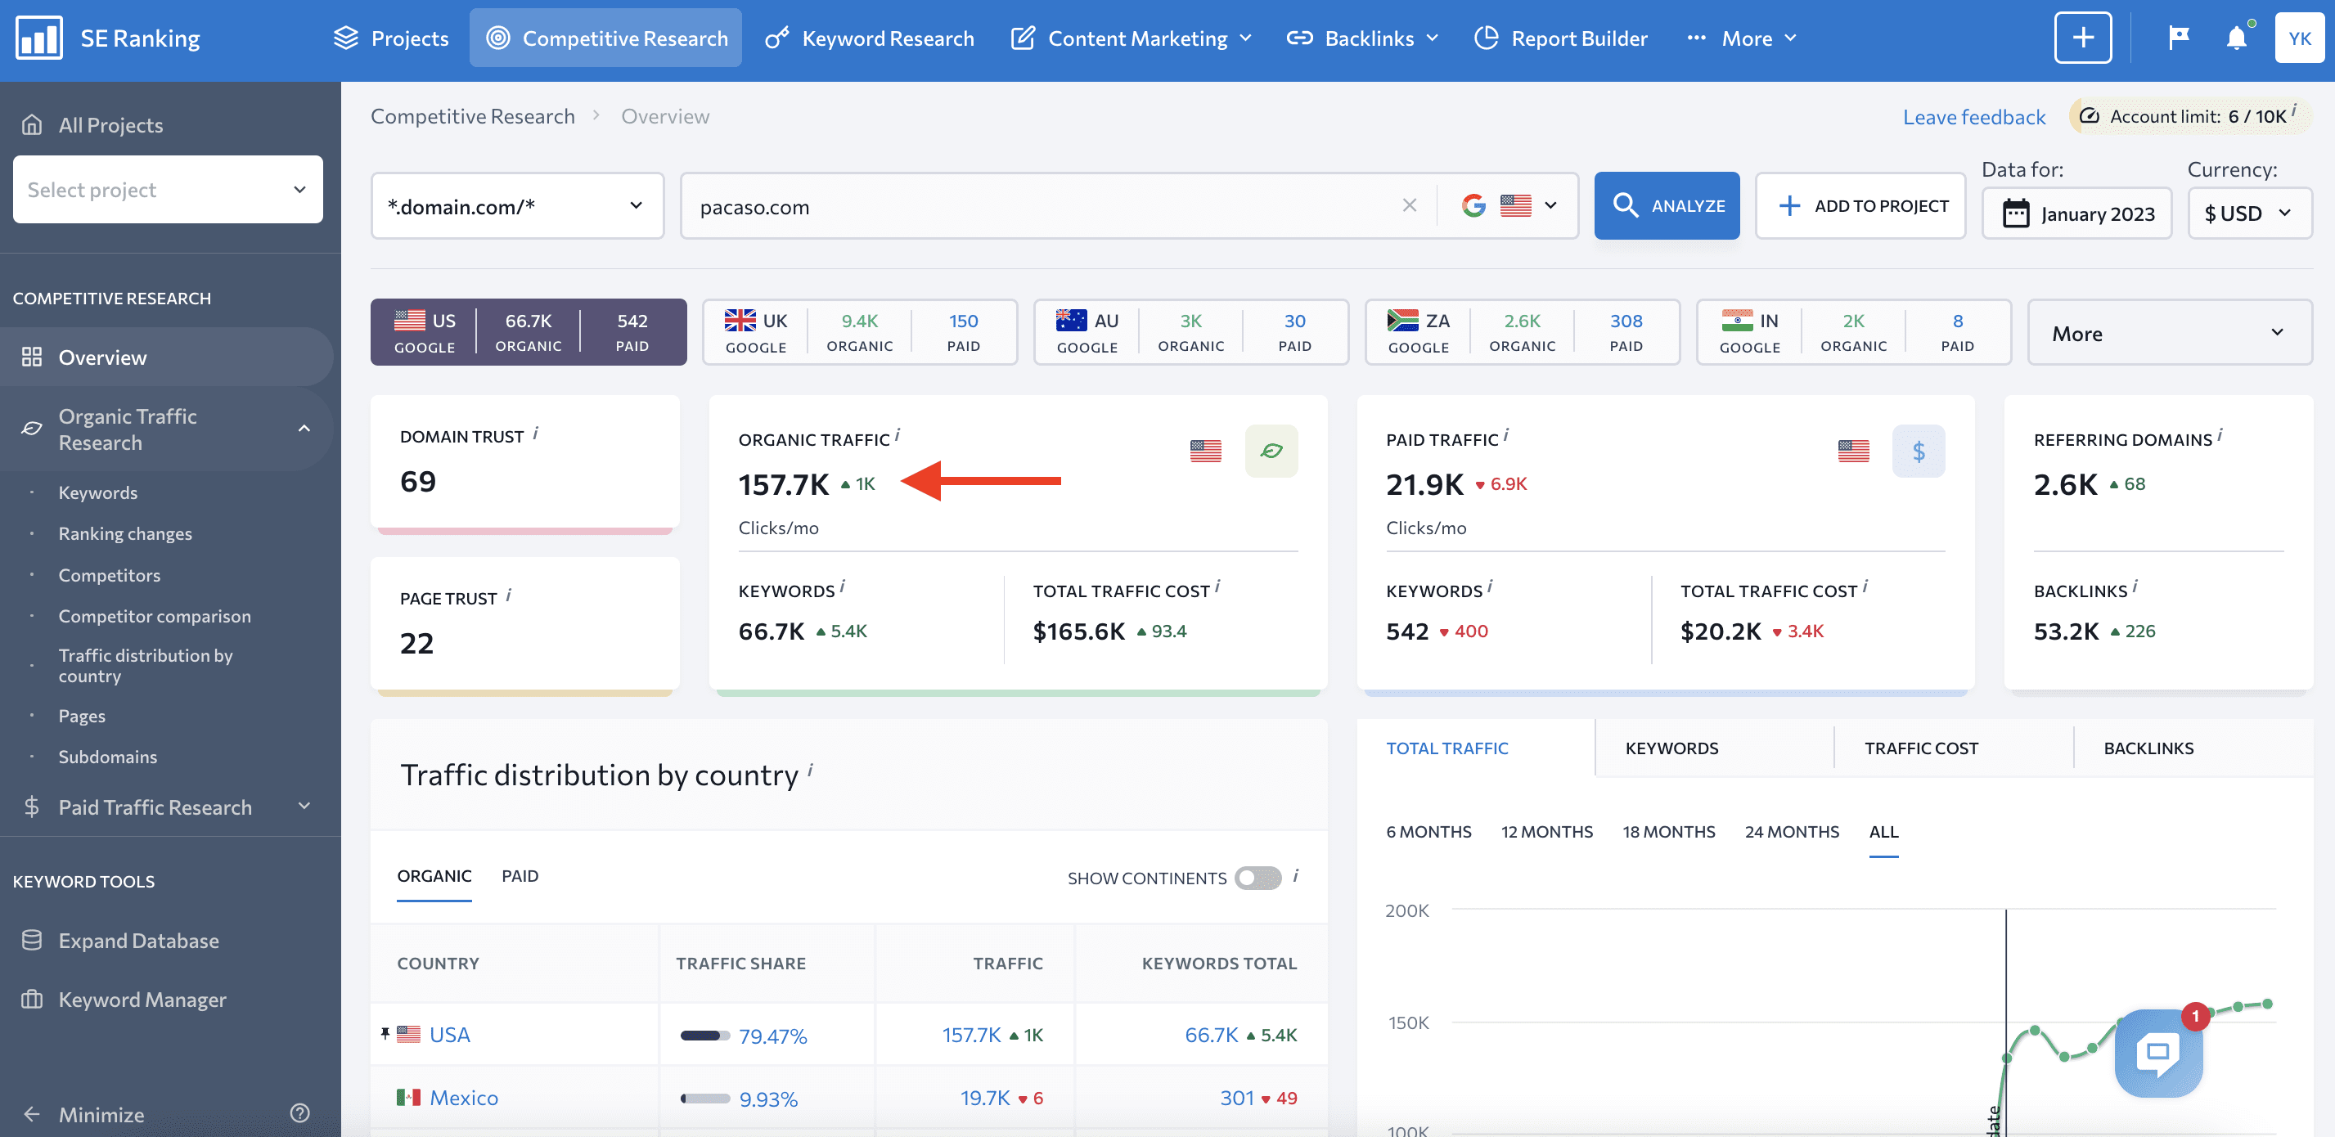
Task: Click the calendar icon in date picker
Action: click(x=2016, y=213)
